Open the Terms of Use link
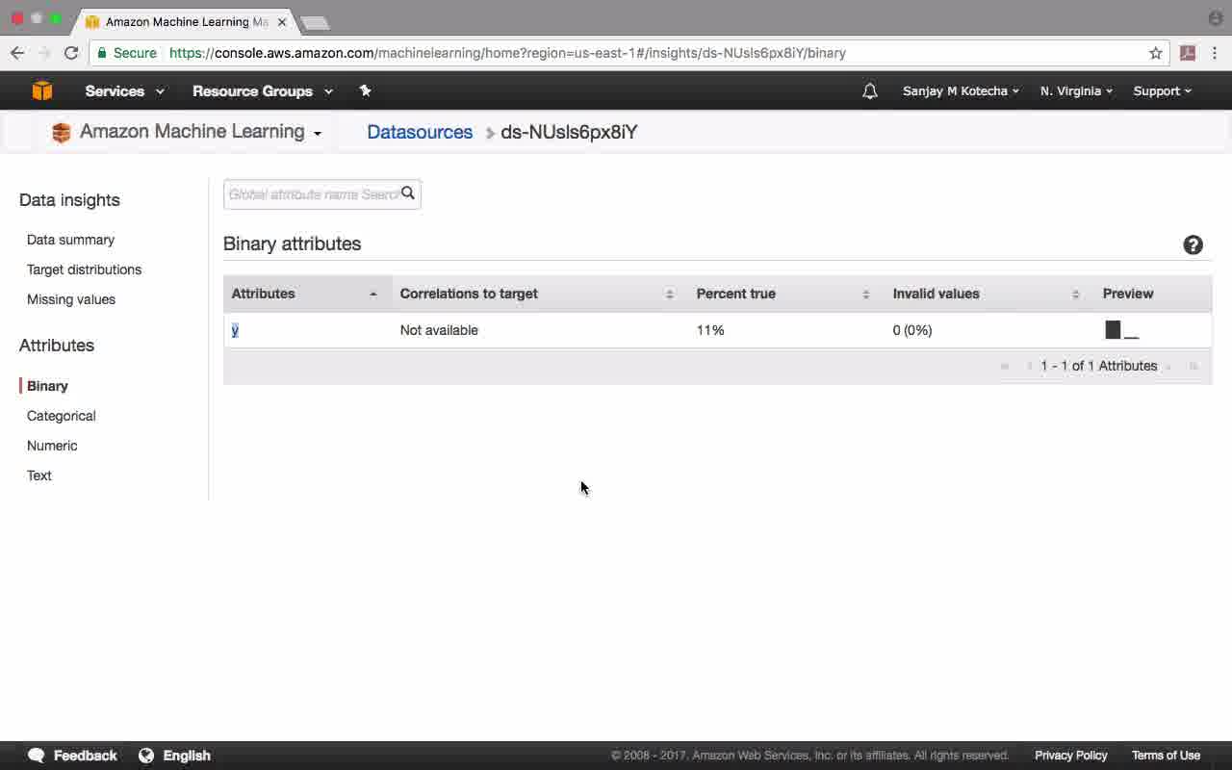Viewport: 1232px width, 770px height. [1166, 756]
